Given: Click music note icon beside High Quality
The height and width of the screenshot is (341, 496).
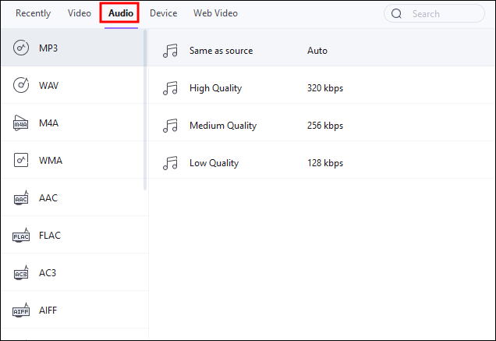Looking at the screenshot, I should [170, 88].
